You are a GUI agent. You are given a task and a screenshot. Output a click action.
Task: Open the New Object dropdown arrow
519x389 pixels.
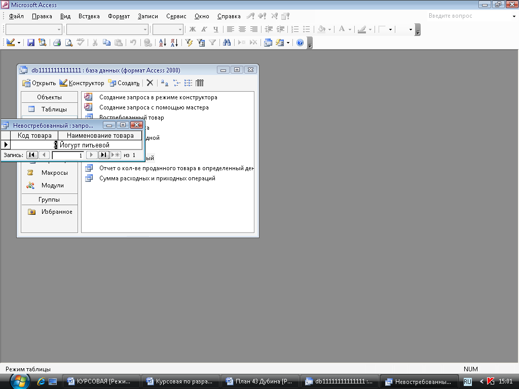point(288,43)
